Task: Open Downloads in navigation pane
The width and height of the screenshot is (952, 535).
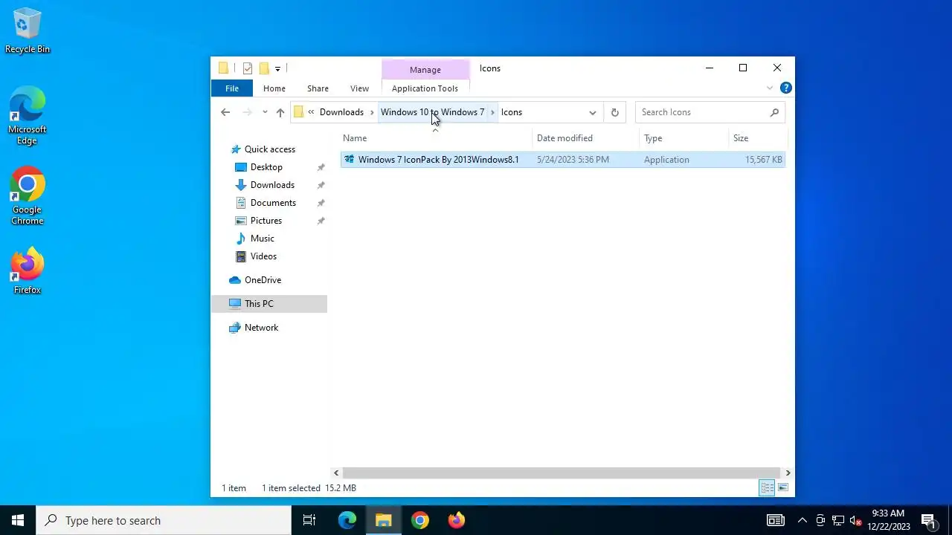Action: 272,185
